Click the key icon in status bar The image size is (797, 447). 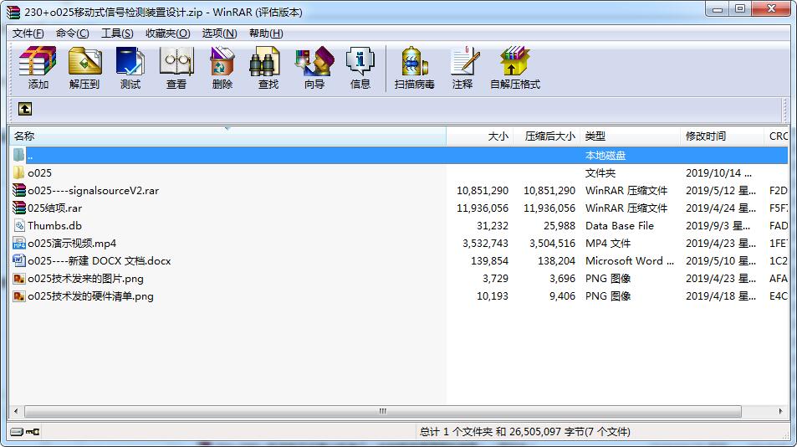click(33, 432)
